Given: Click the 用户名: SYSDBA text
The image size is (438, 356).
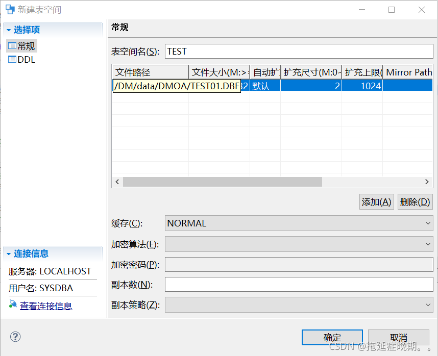Looking at the screenshot, I should [41, 288].
